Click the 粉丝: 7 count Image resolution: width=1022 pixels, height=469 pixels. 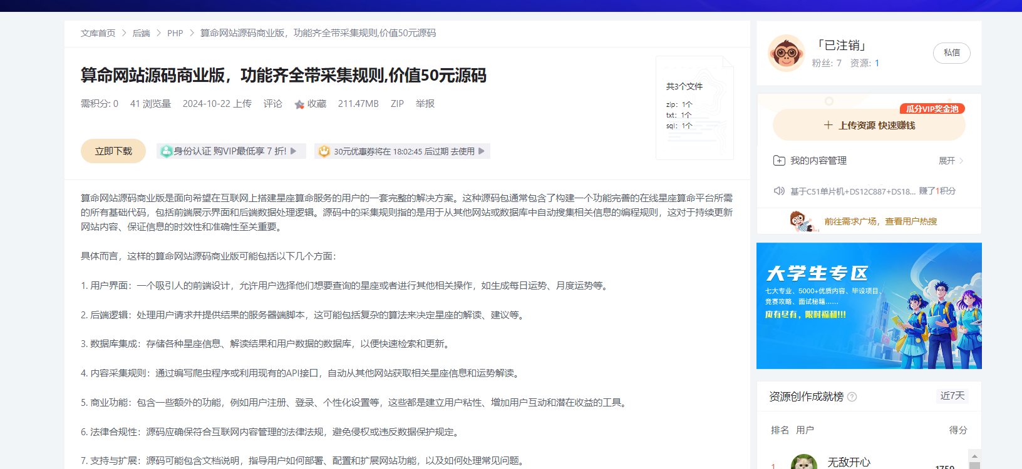(x=827, y=63)
